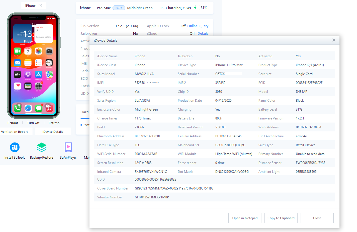Click Refresh under the phone preview
Image resolution: width=357 pixels, height=232 pixels.
[x=54, y=123]
